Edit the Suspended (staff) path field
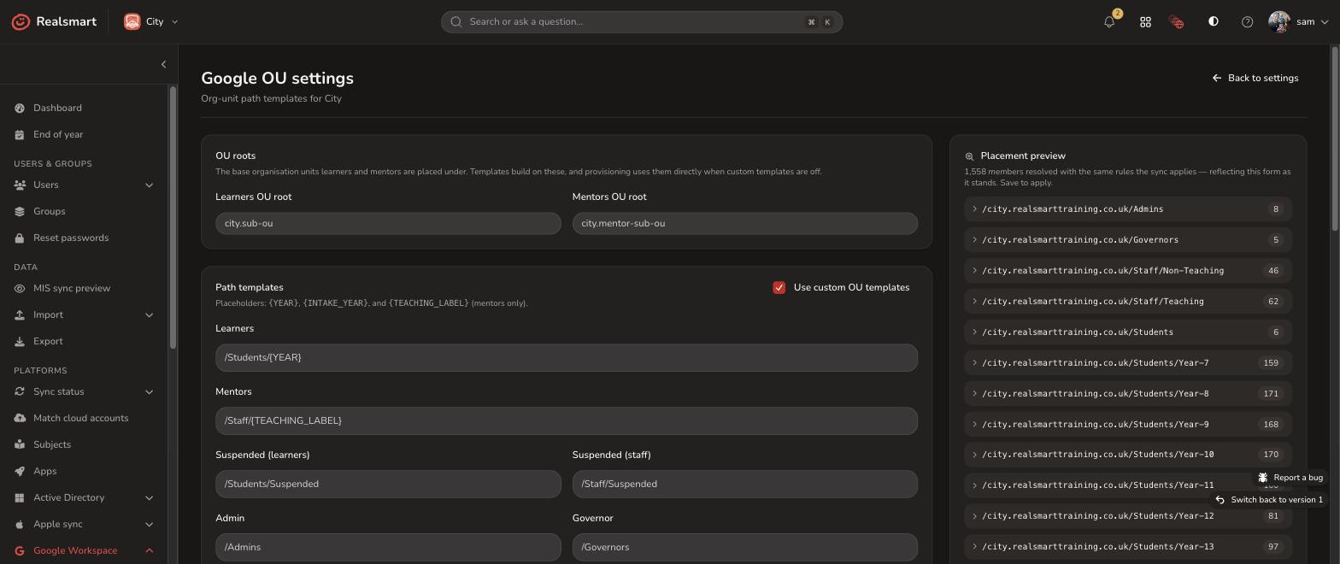Viewport: 1340px width, 564px height. [x=745, y=484]
